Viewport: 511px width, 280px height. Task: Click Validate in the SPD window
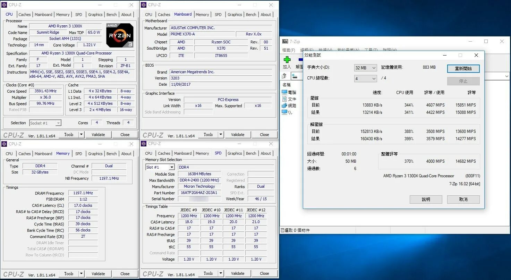(238, 273)
